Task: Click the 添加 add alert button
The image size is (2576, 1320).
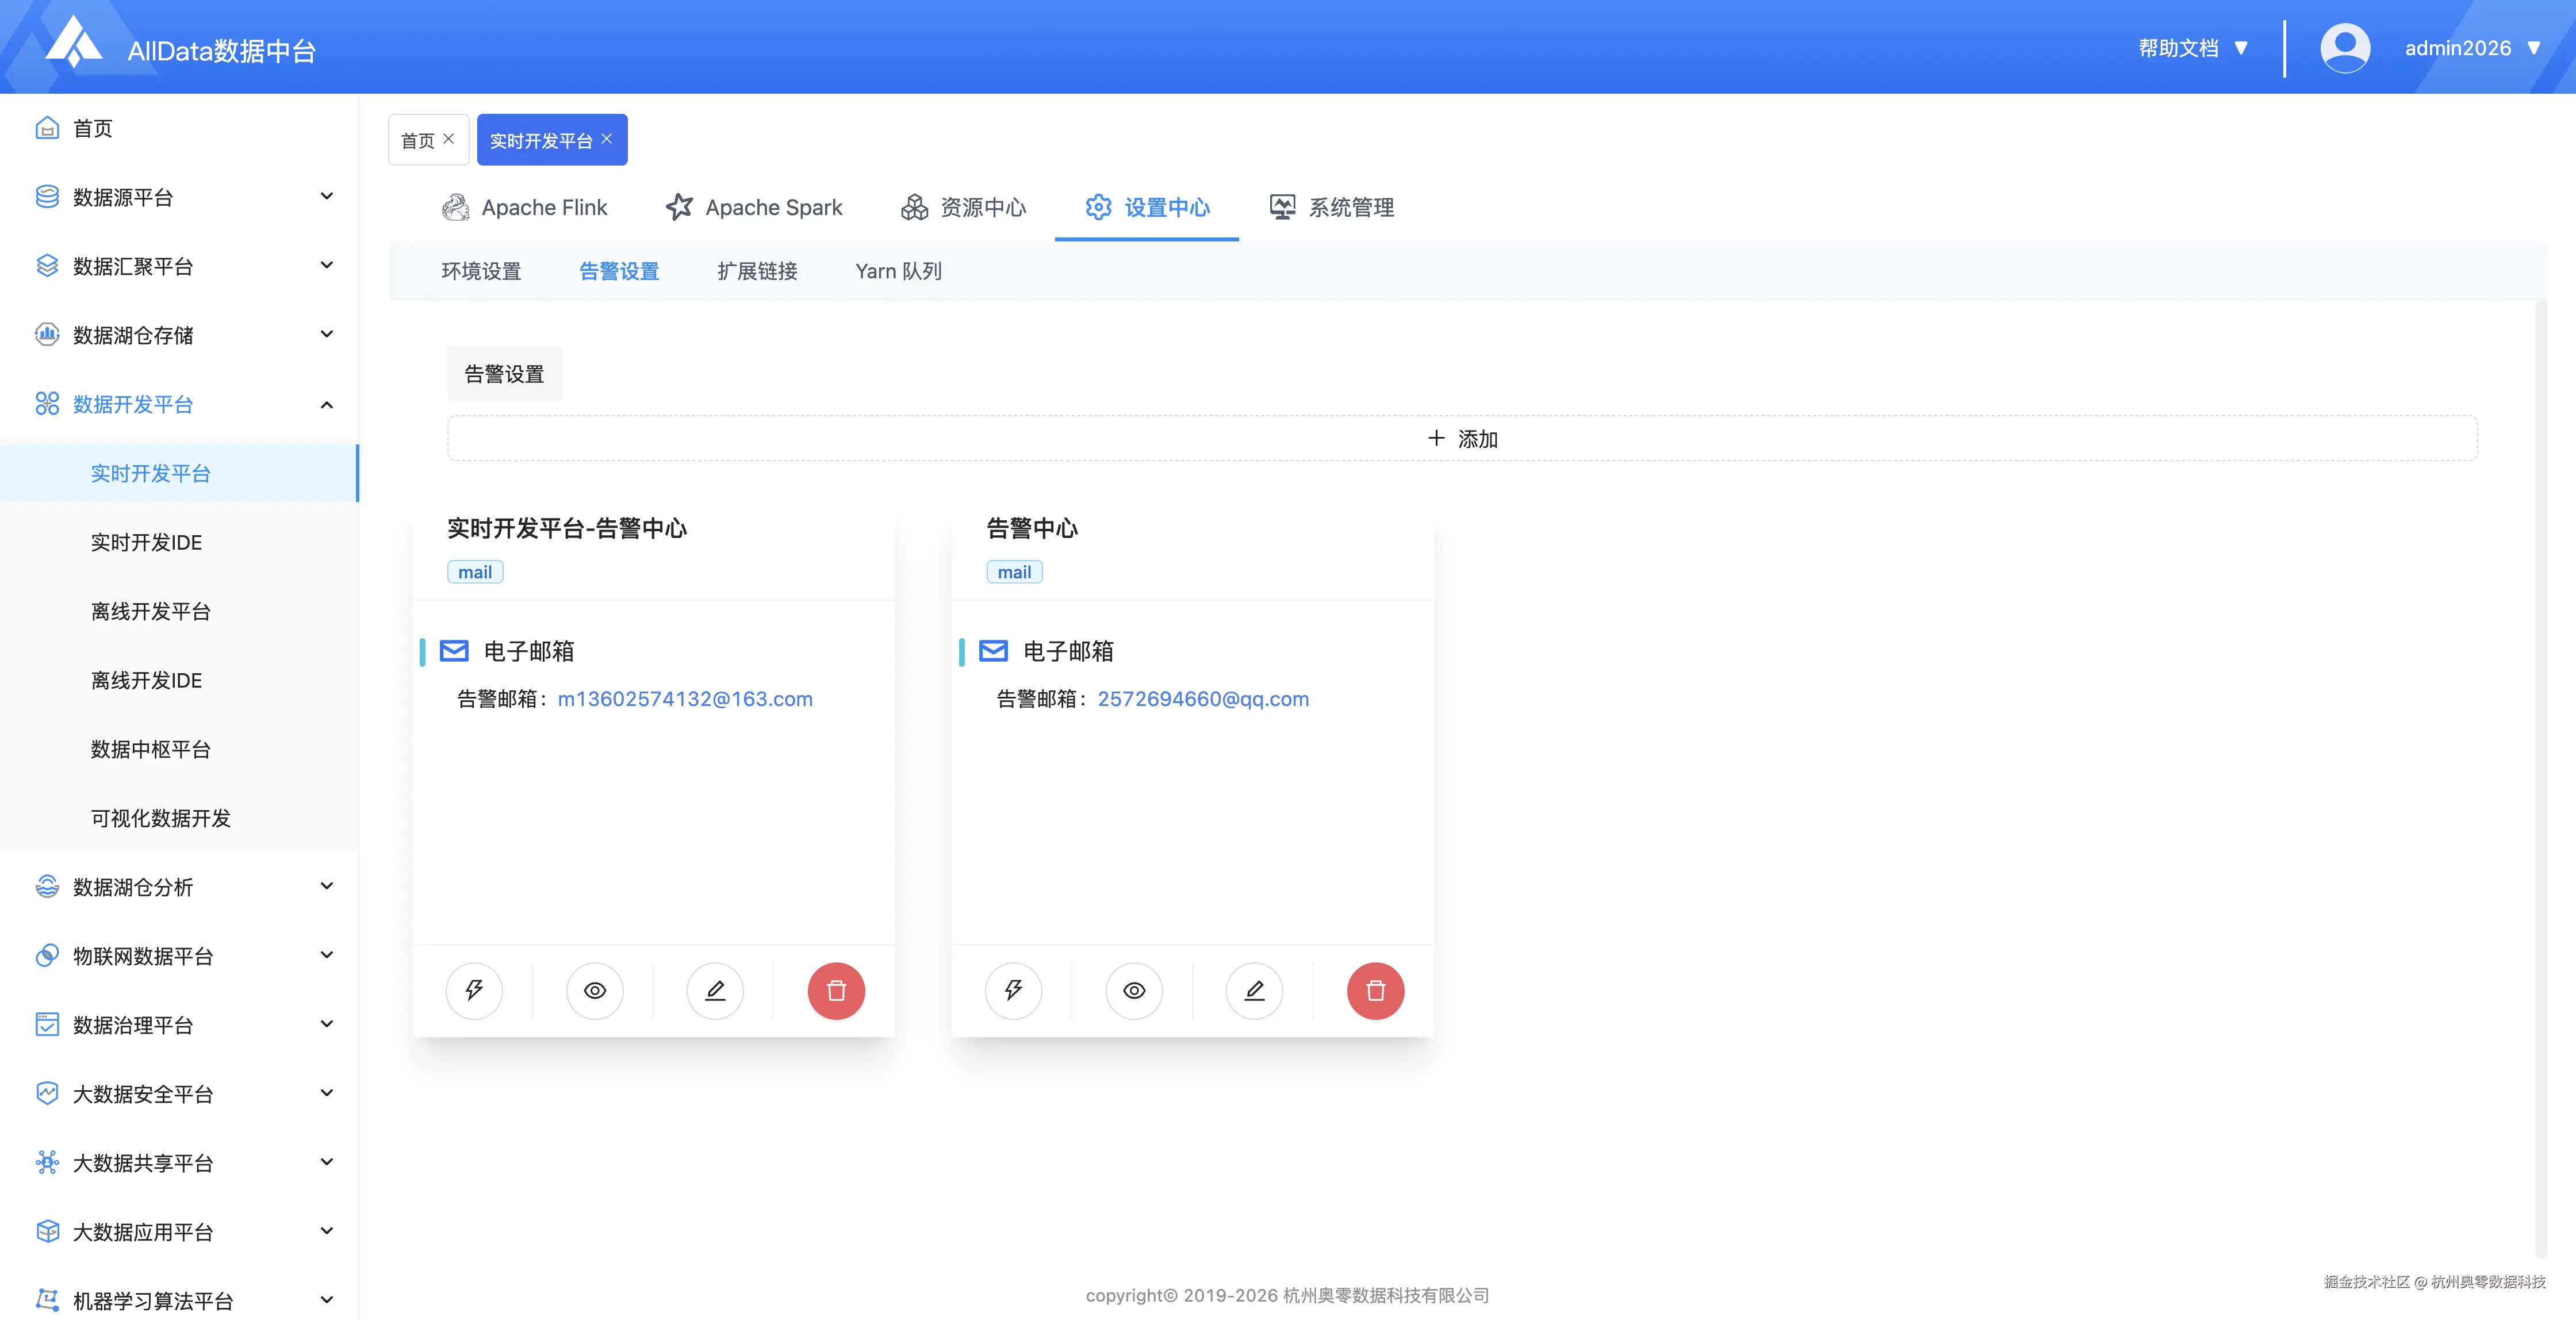Action: pos(1462,438)
